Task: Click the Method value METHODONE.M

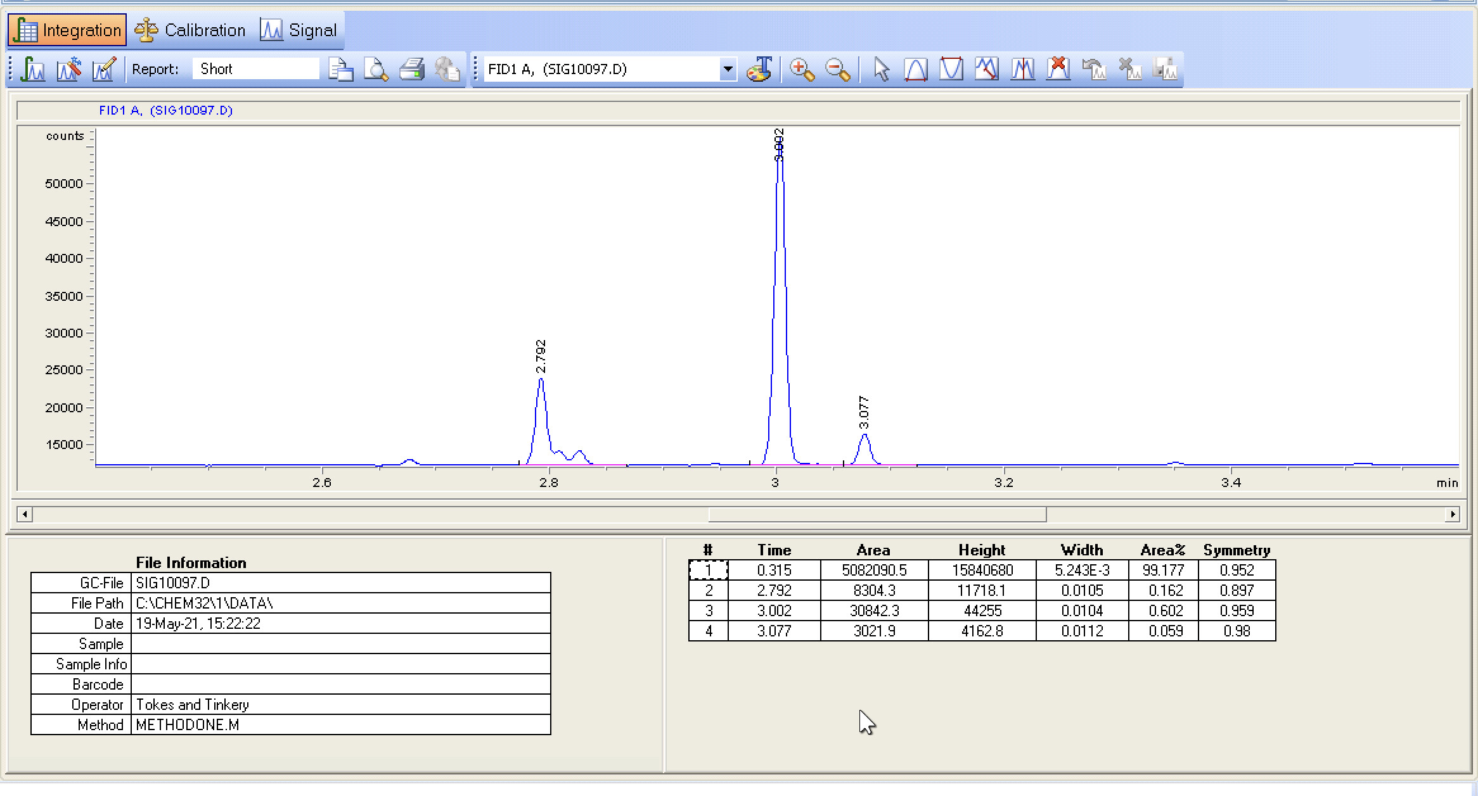Action: [x=341, y=724]
